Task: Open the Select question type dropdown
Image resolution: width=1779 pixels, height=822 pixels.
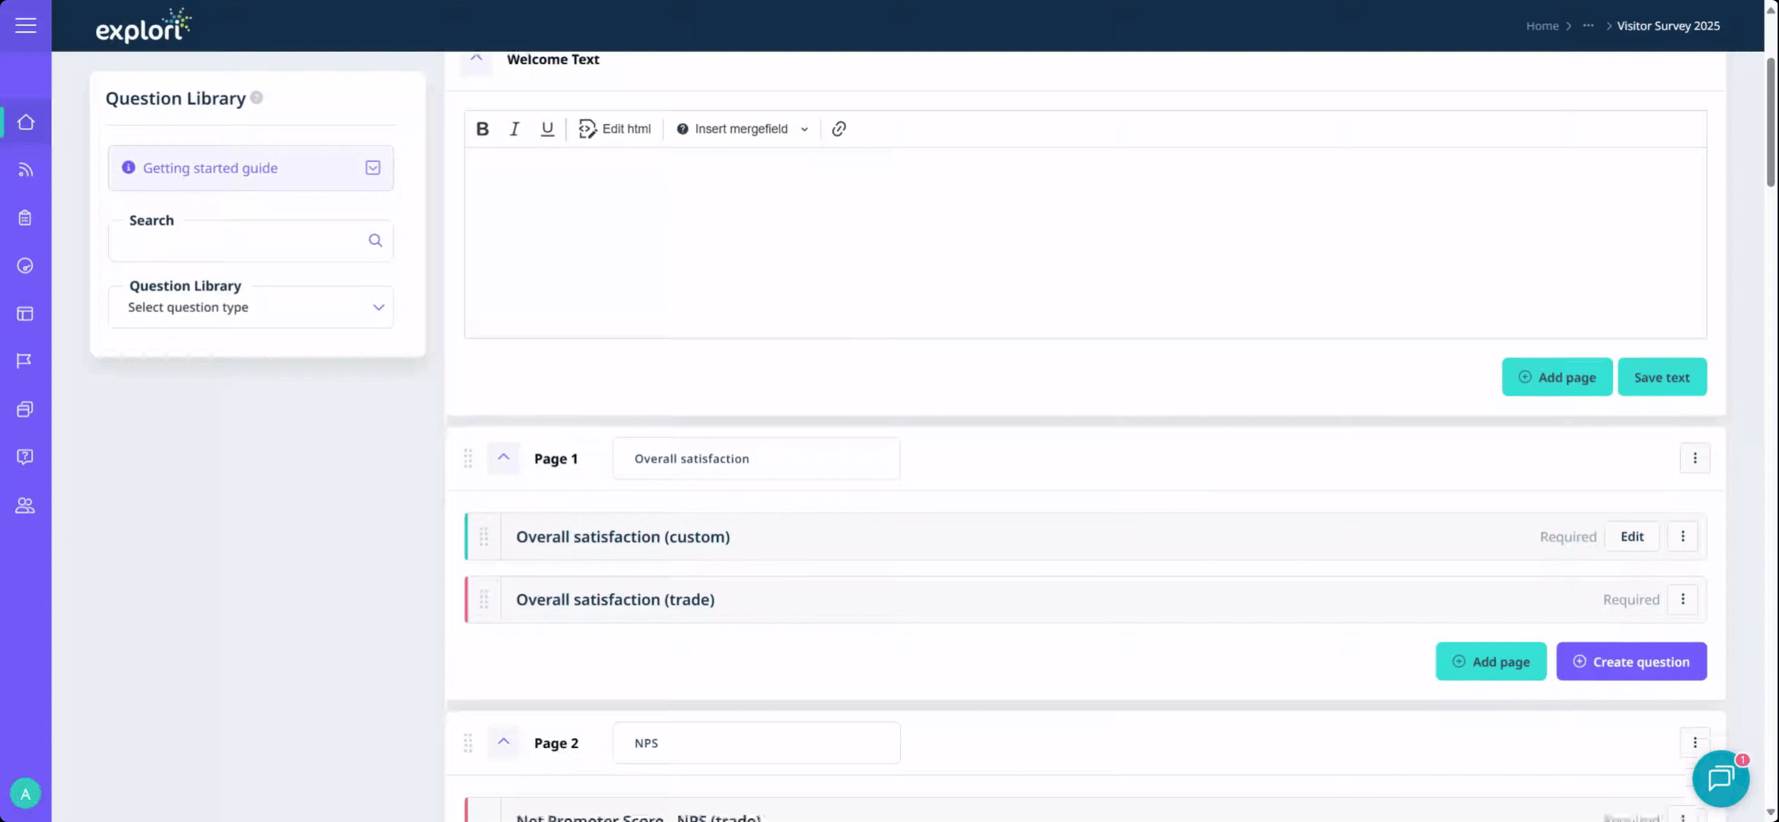Action: click(251, 307)
